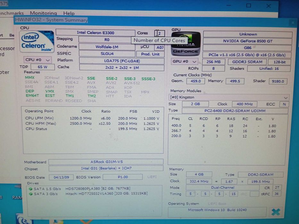
Task: Click the SSPEC value SLGU4
Action: (107, 54)
